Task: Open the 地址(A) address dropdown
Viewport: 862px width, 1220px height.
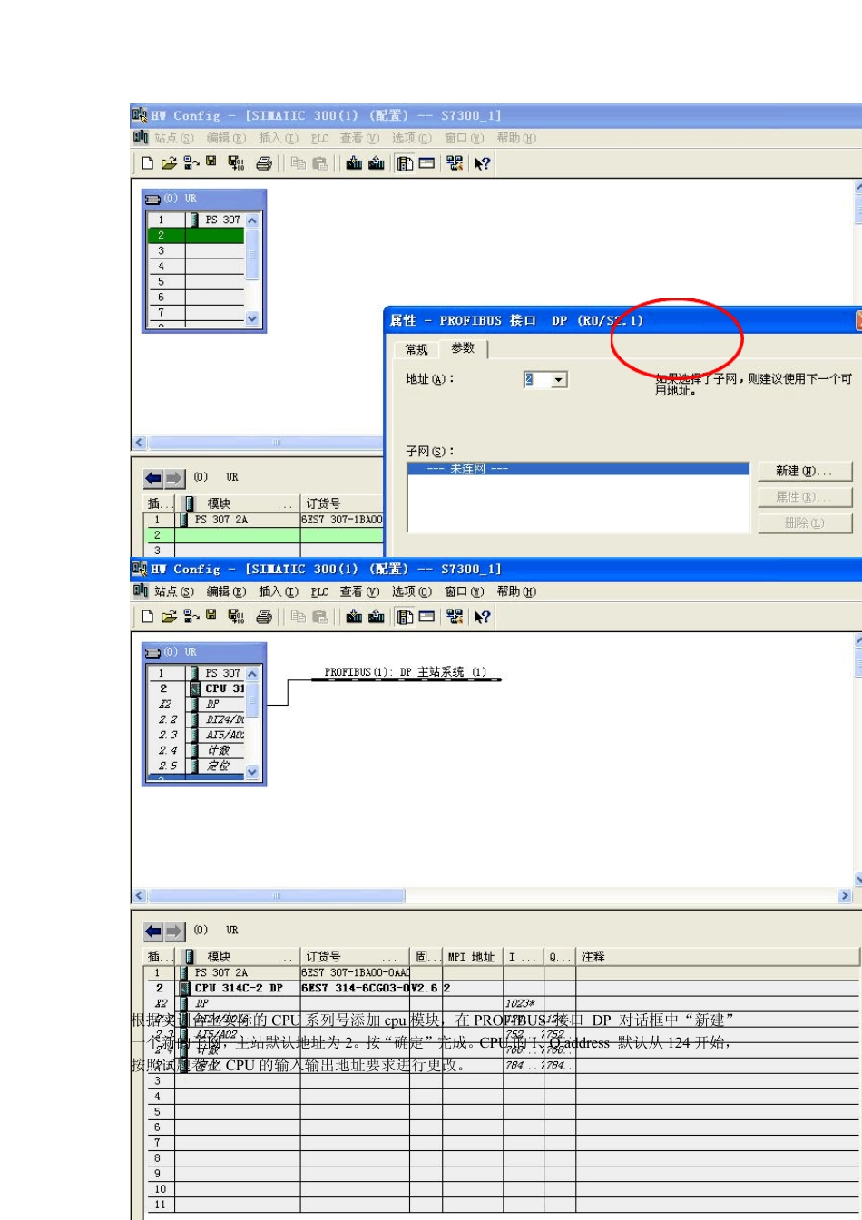Action: coord(560,380)
